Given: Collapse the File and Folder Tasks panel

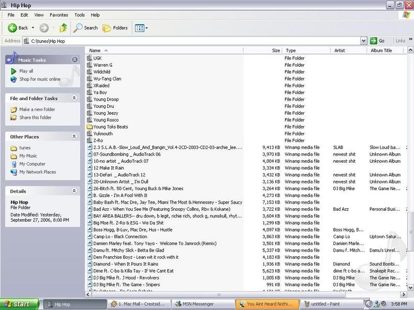Looking at the screenshot, I should coord(74,98).
